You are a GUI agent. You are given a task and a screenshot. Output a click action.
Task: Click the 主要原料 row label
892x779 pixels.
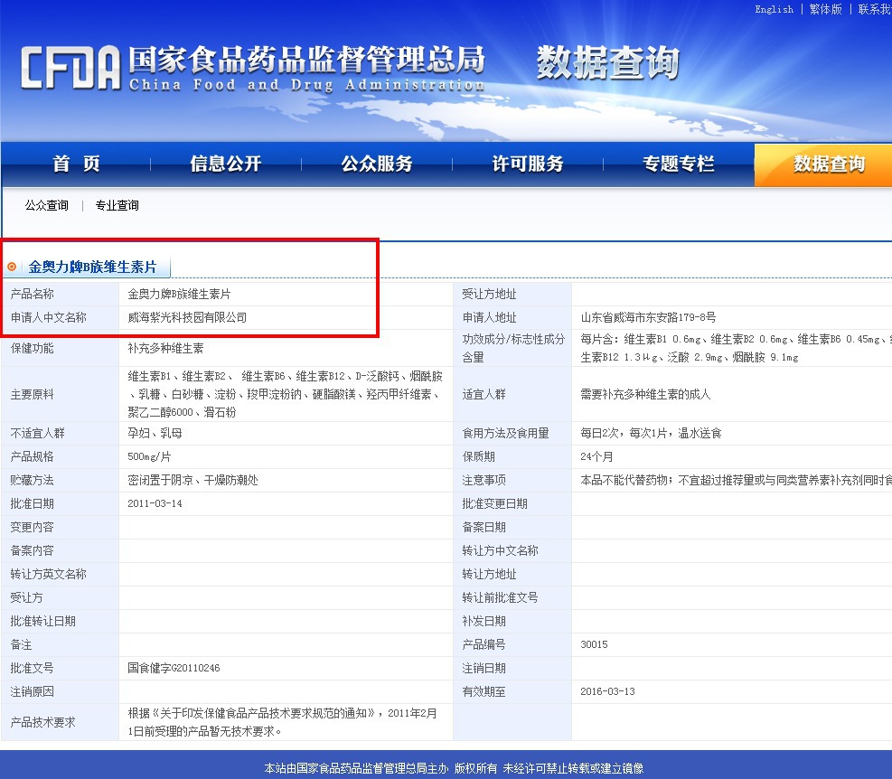point(33,394)
